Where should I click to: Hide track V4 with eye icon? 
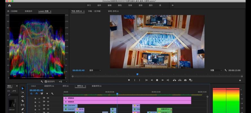coord(48,110)
